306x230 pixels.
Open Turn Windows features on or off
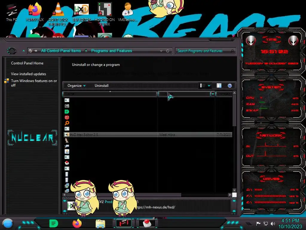pyautogui.click(x=34, y=83)
